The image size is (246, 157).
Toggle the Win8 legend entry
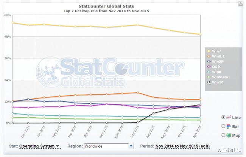coord(214,72)
